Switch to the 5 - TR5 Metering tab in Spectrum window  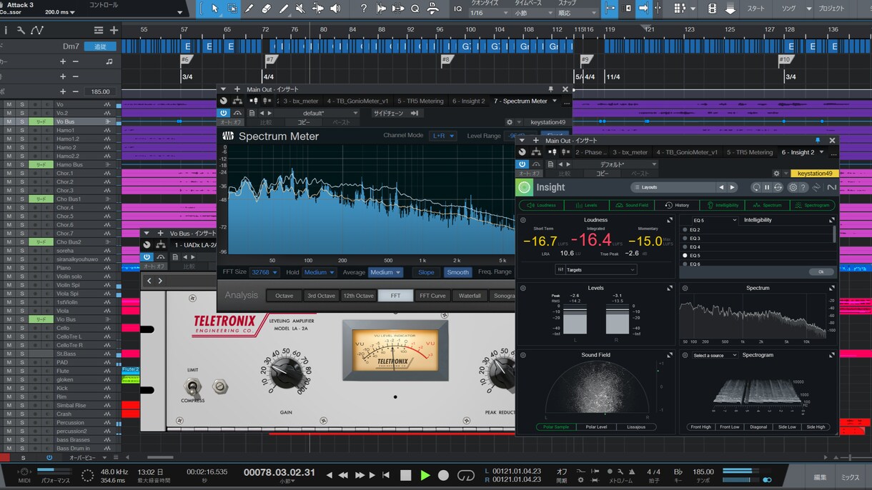coord(420,101)
